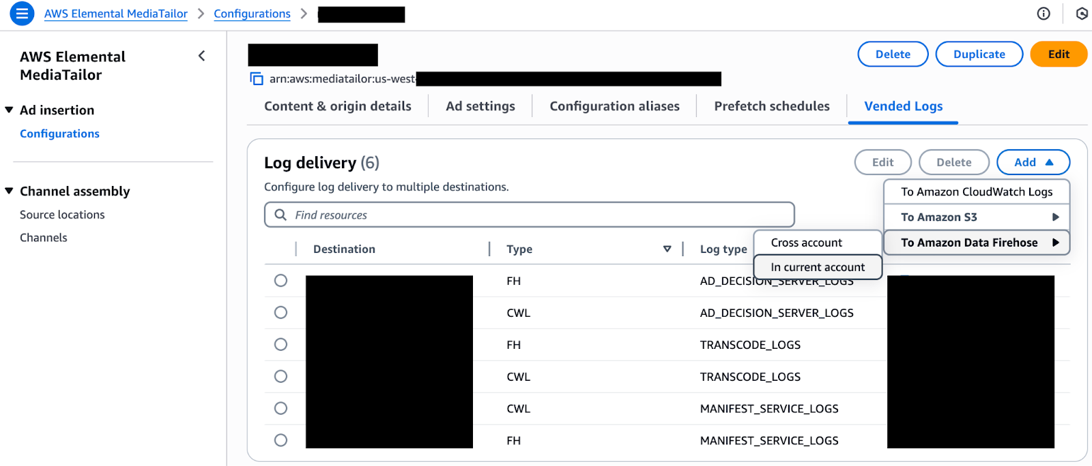
Task: Open Source locations in the sidebar
Action: (x=62, y=215)
